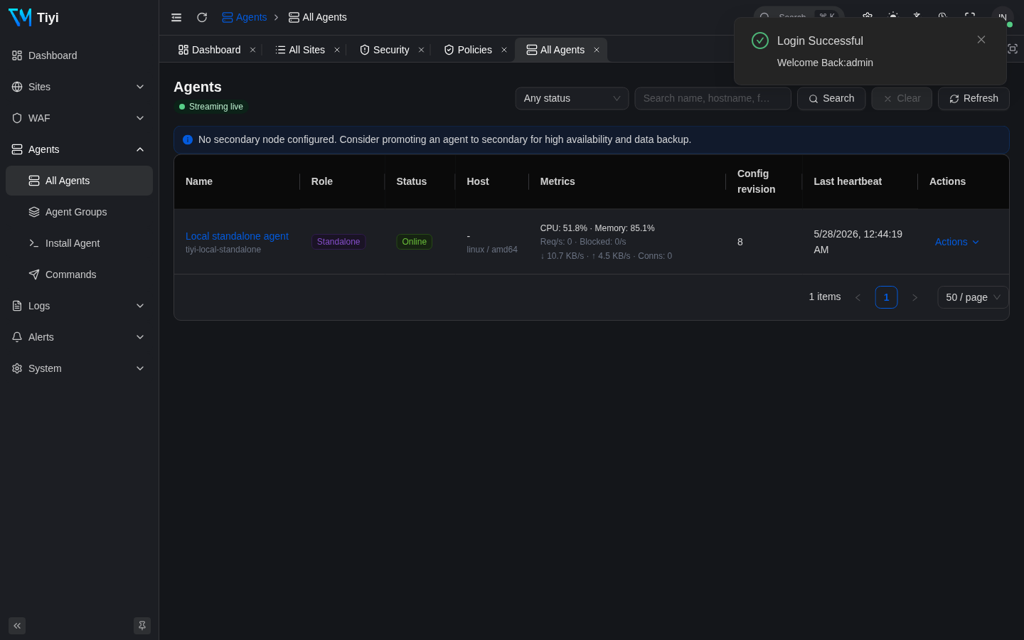Click the All Agents breadcrumb item

click(x=317, y=17)
